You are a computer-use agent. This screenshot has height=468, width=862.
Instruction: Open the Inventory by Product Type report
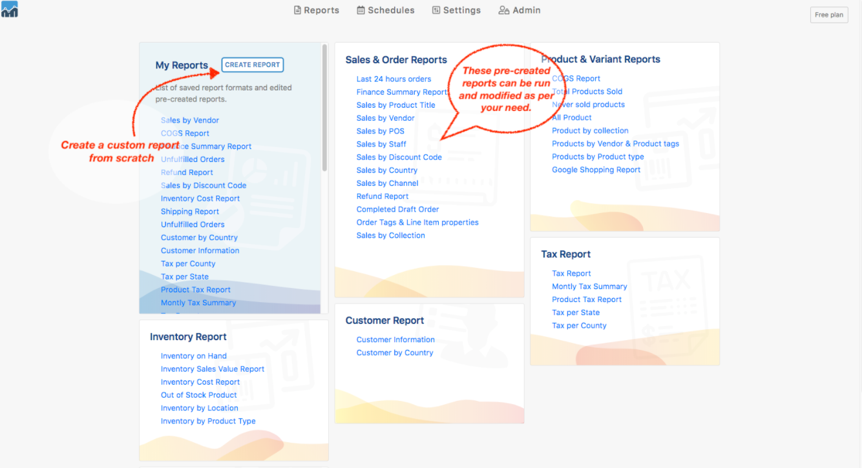click(208, 421)
